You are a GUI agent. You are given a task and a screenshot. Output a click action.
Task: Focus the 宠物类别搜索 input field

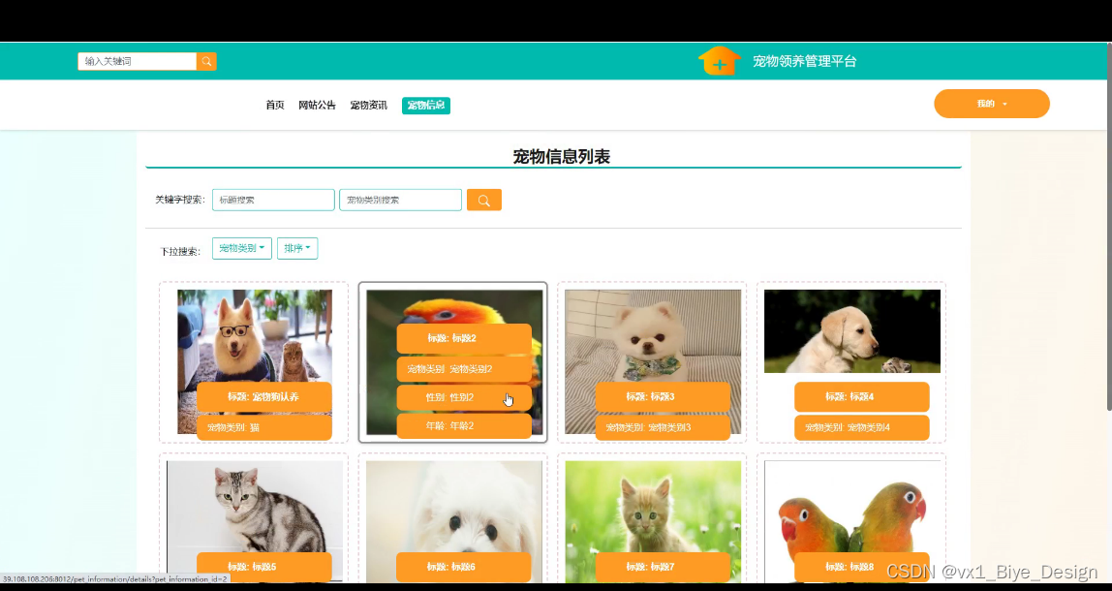coord(400,201)
